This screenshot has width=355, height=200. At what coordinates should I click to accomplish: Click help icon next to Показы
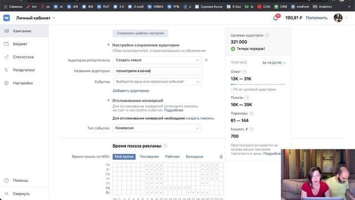tap(247, 98)
